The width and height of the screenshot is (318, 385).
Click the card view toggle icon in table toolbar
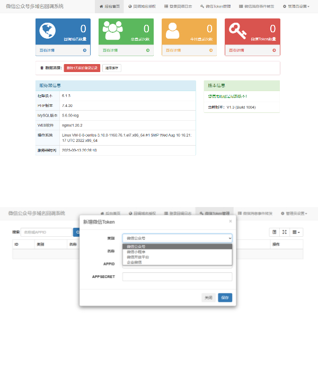pos(275,232)
